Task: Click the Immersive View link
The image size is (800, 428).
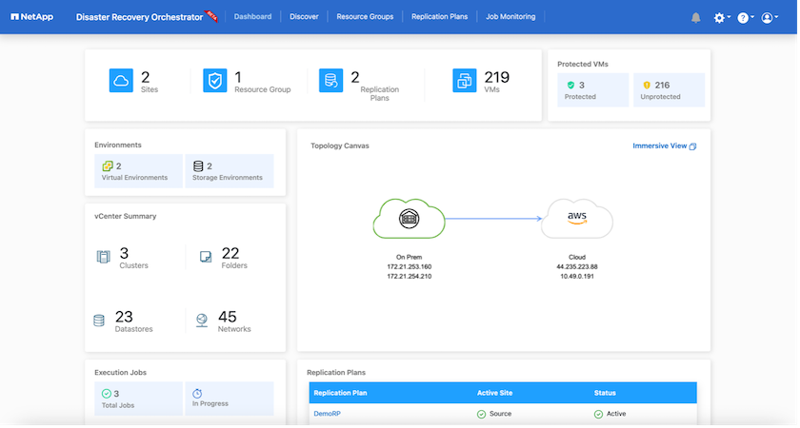Action: (665, 146)
